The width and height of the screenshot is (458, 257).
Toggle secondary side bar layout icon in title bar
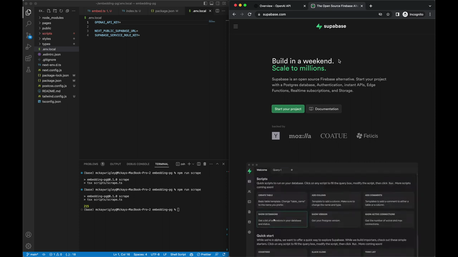pyautogui.click(x=218, y=3)
